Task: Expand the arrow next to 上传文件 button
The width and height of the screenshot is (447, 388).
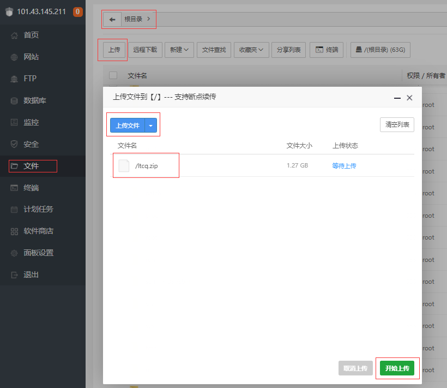Action: coord(150,125)
